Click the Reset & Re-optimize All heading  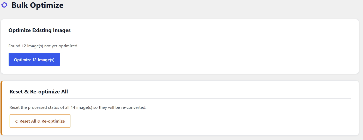(39, 92)
